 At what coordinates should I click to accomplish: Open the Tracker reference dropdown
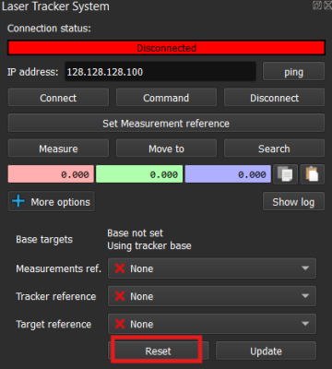pos(212,296)
